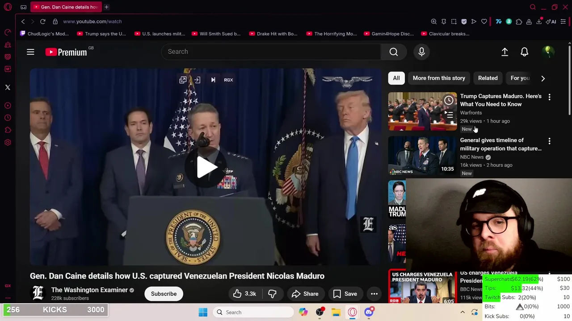Open Opera toolbar zoom/find magnifier icon
This screenshot has height=321, width=572.
(433, 21)
